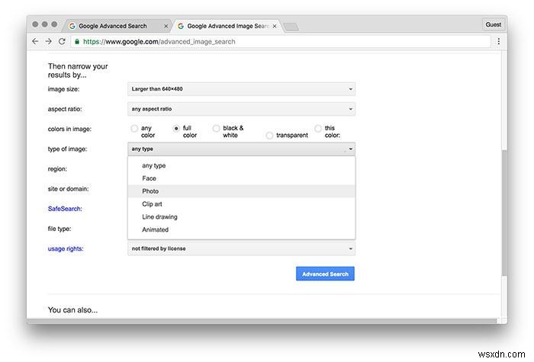Go back using the browser back arrow
534x362 pixels.
35,41
